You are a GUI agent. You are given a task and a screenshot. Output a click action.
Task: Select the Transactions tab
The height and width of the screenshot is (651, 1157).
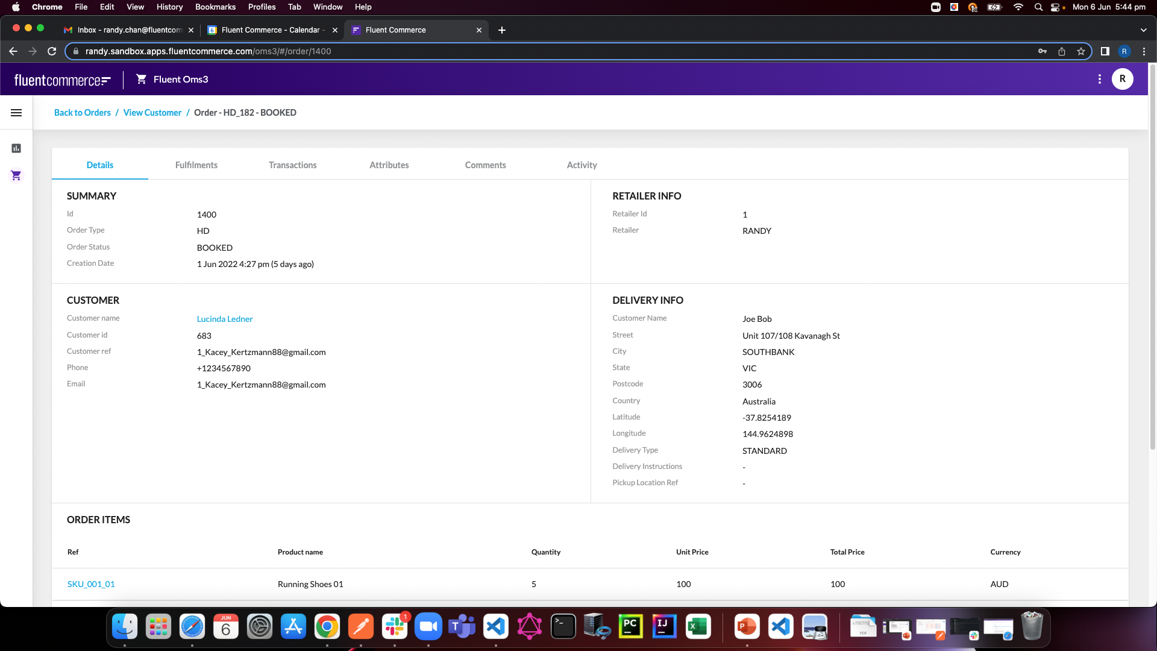(x=292, y=165)
